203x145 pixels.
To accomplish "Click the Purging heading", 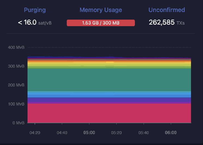I will pos(35,10).
